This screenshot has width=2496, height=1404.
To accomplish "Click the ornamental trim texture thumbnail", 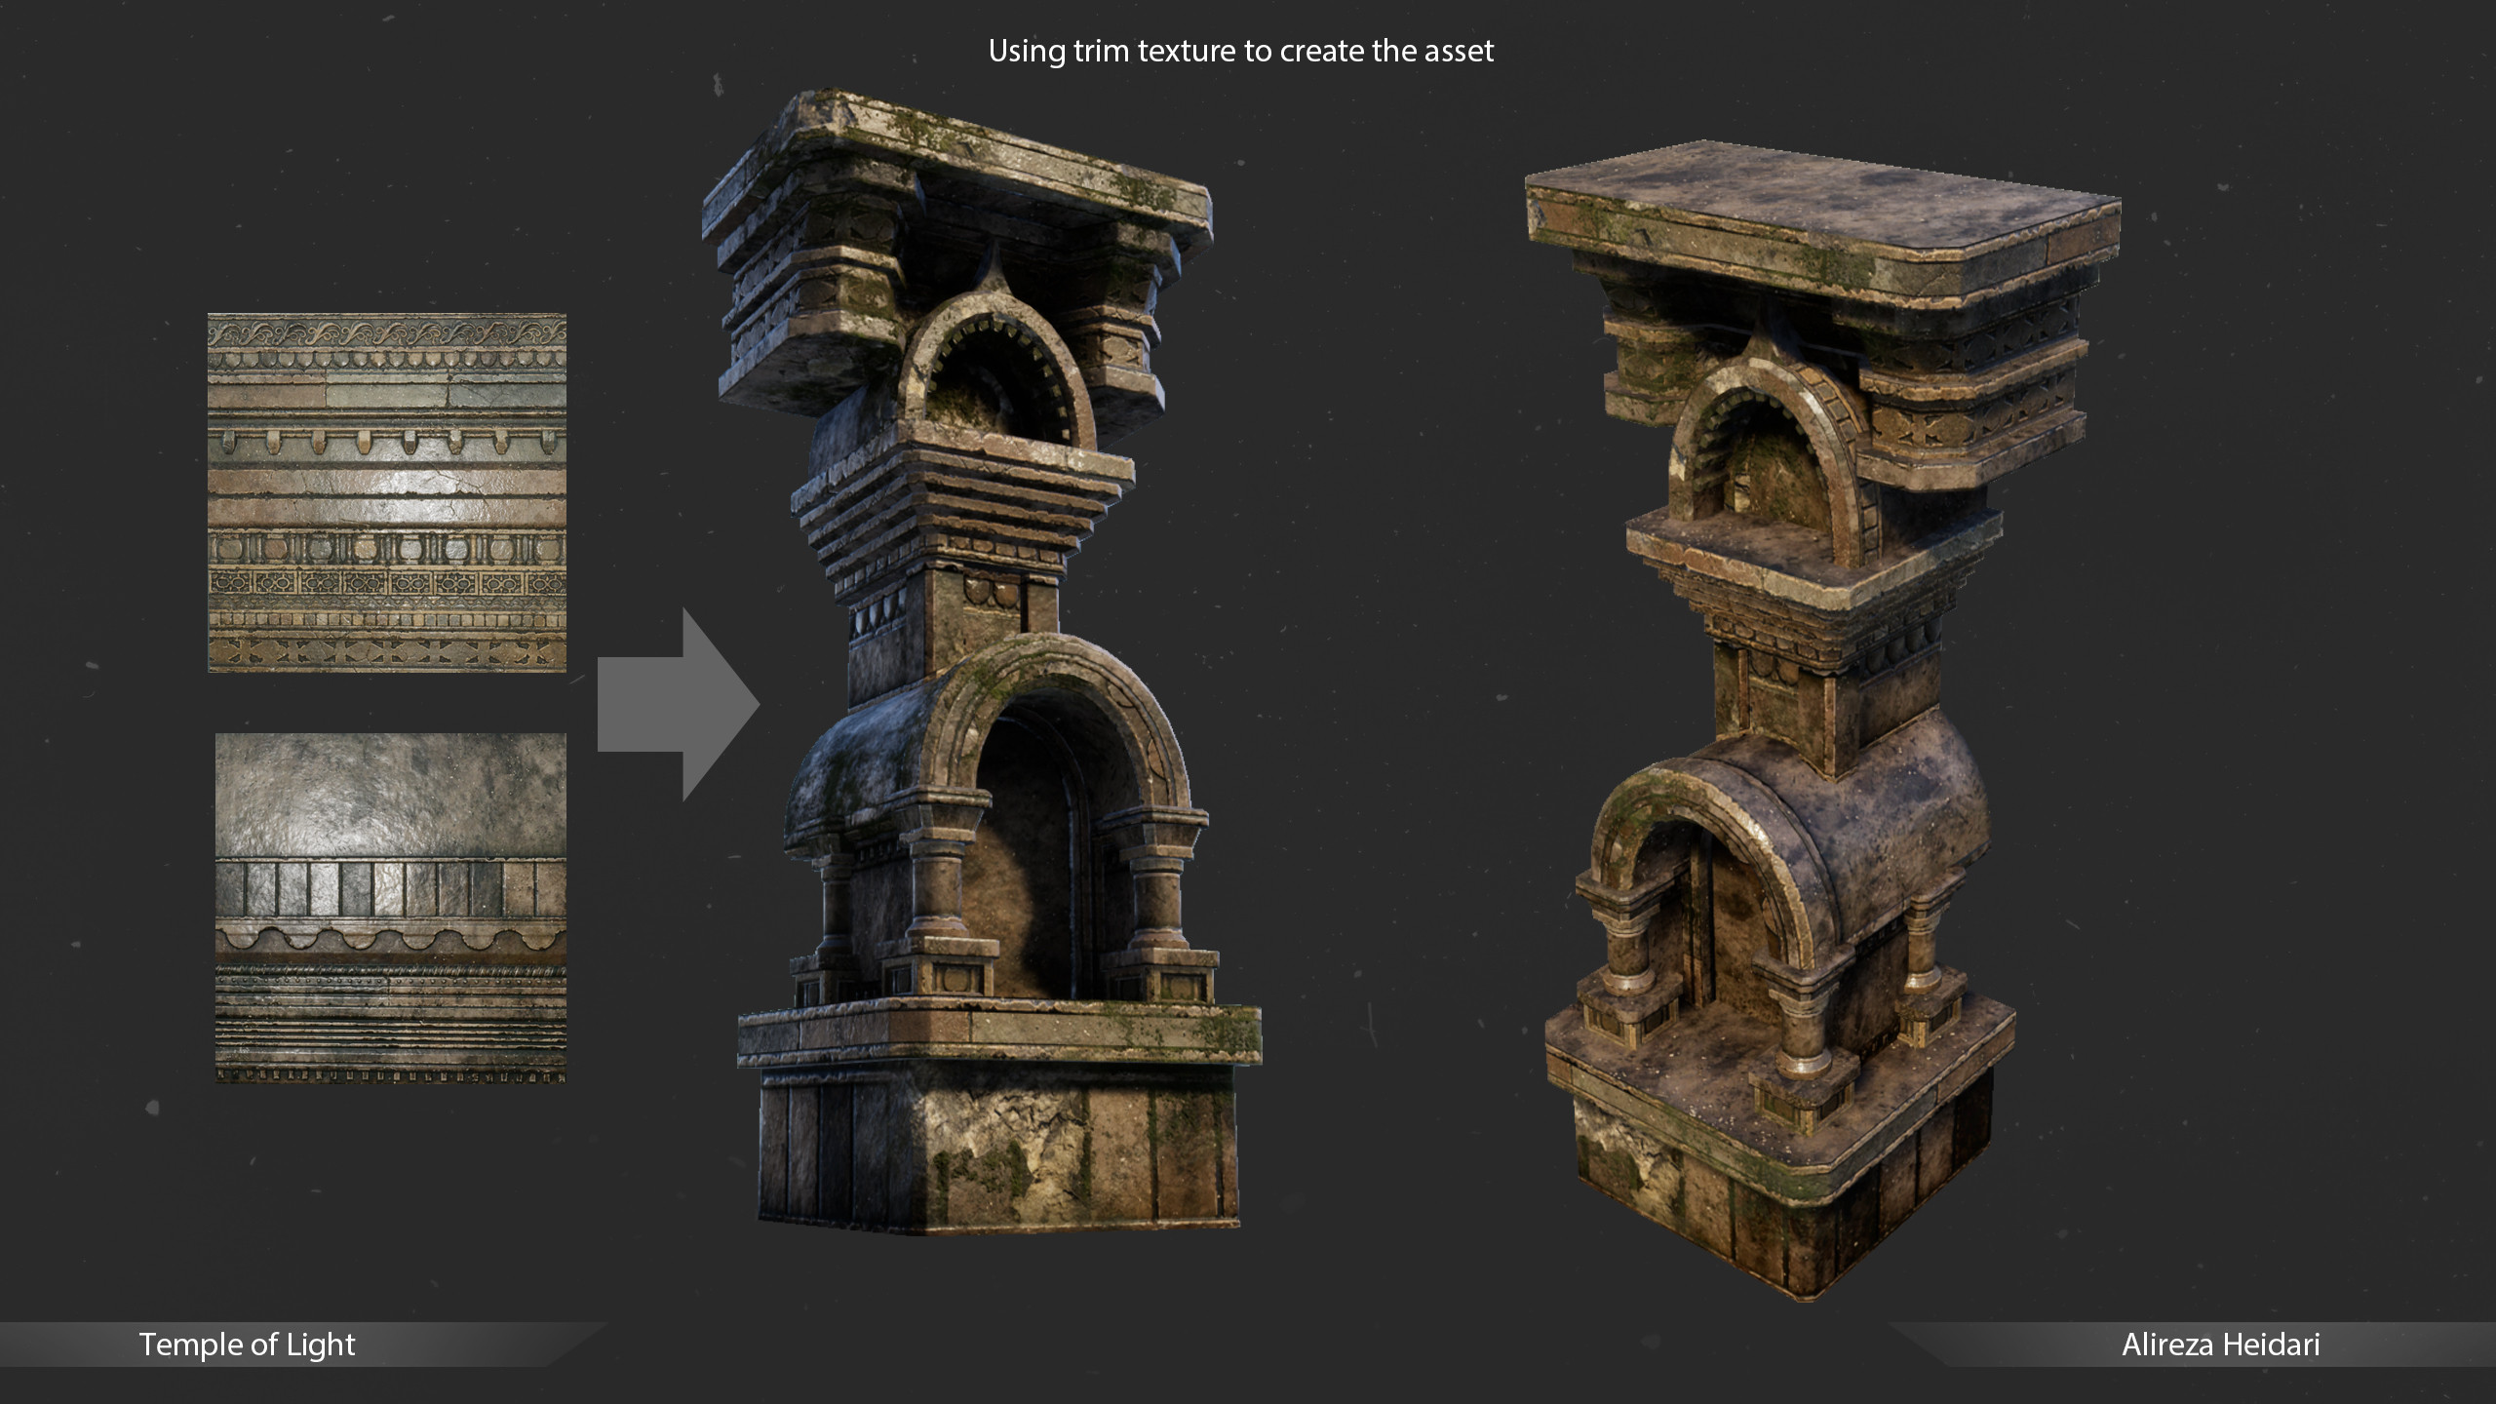I will tap(387, 492).
